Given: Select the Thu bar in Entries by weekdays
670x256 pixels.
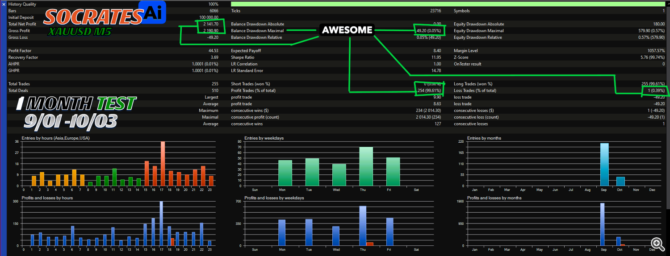Looking at the screenshot, I should [366, 166].
